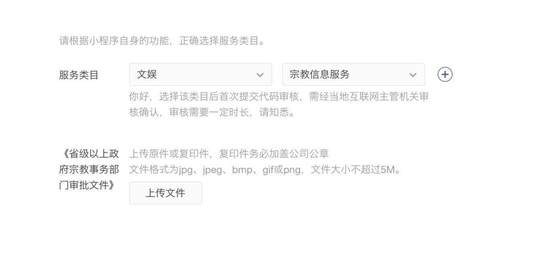Click the 门审批文件》 last line of document label
The width and height of the screenshot is (553, 256).
tap(87, 185)
